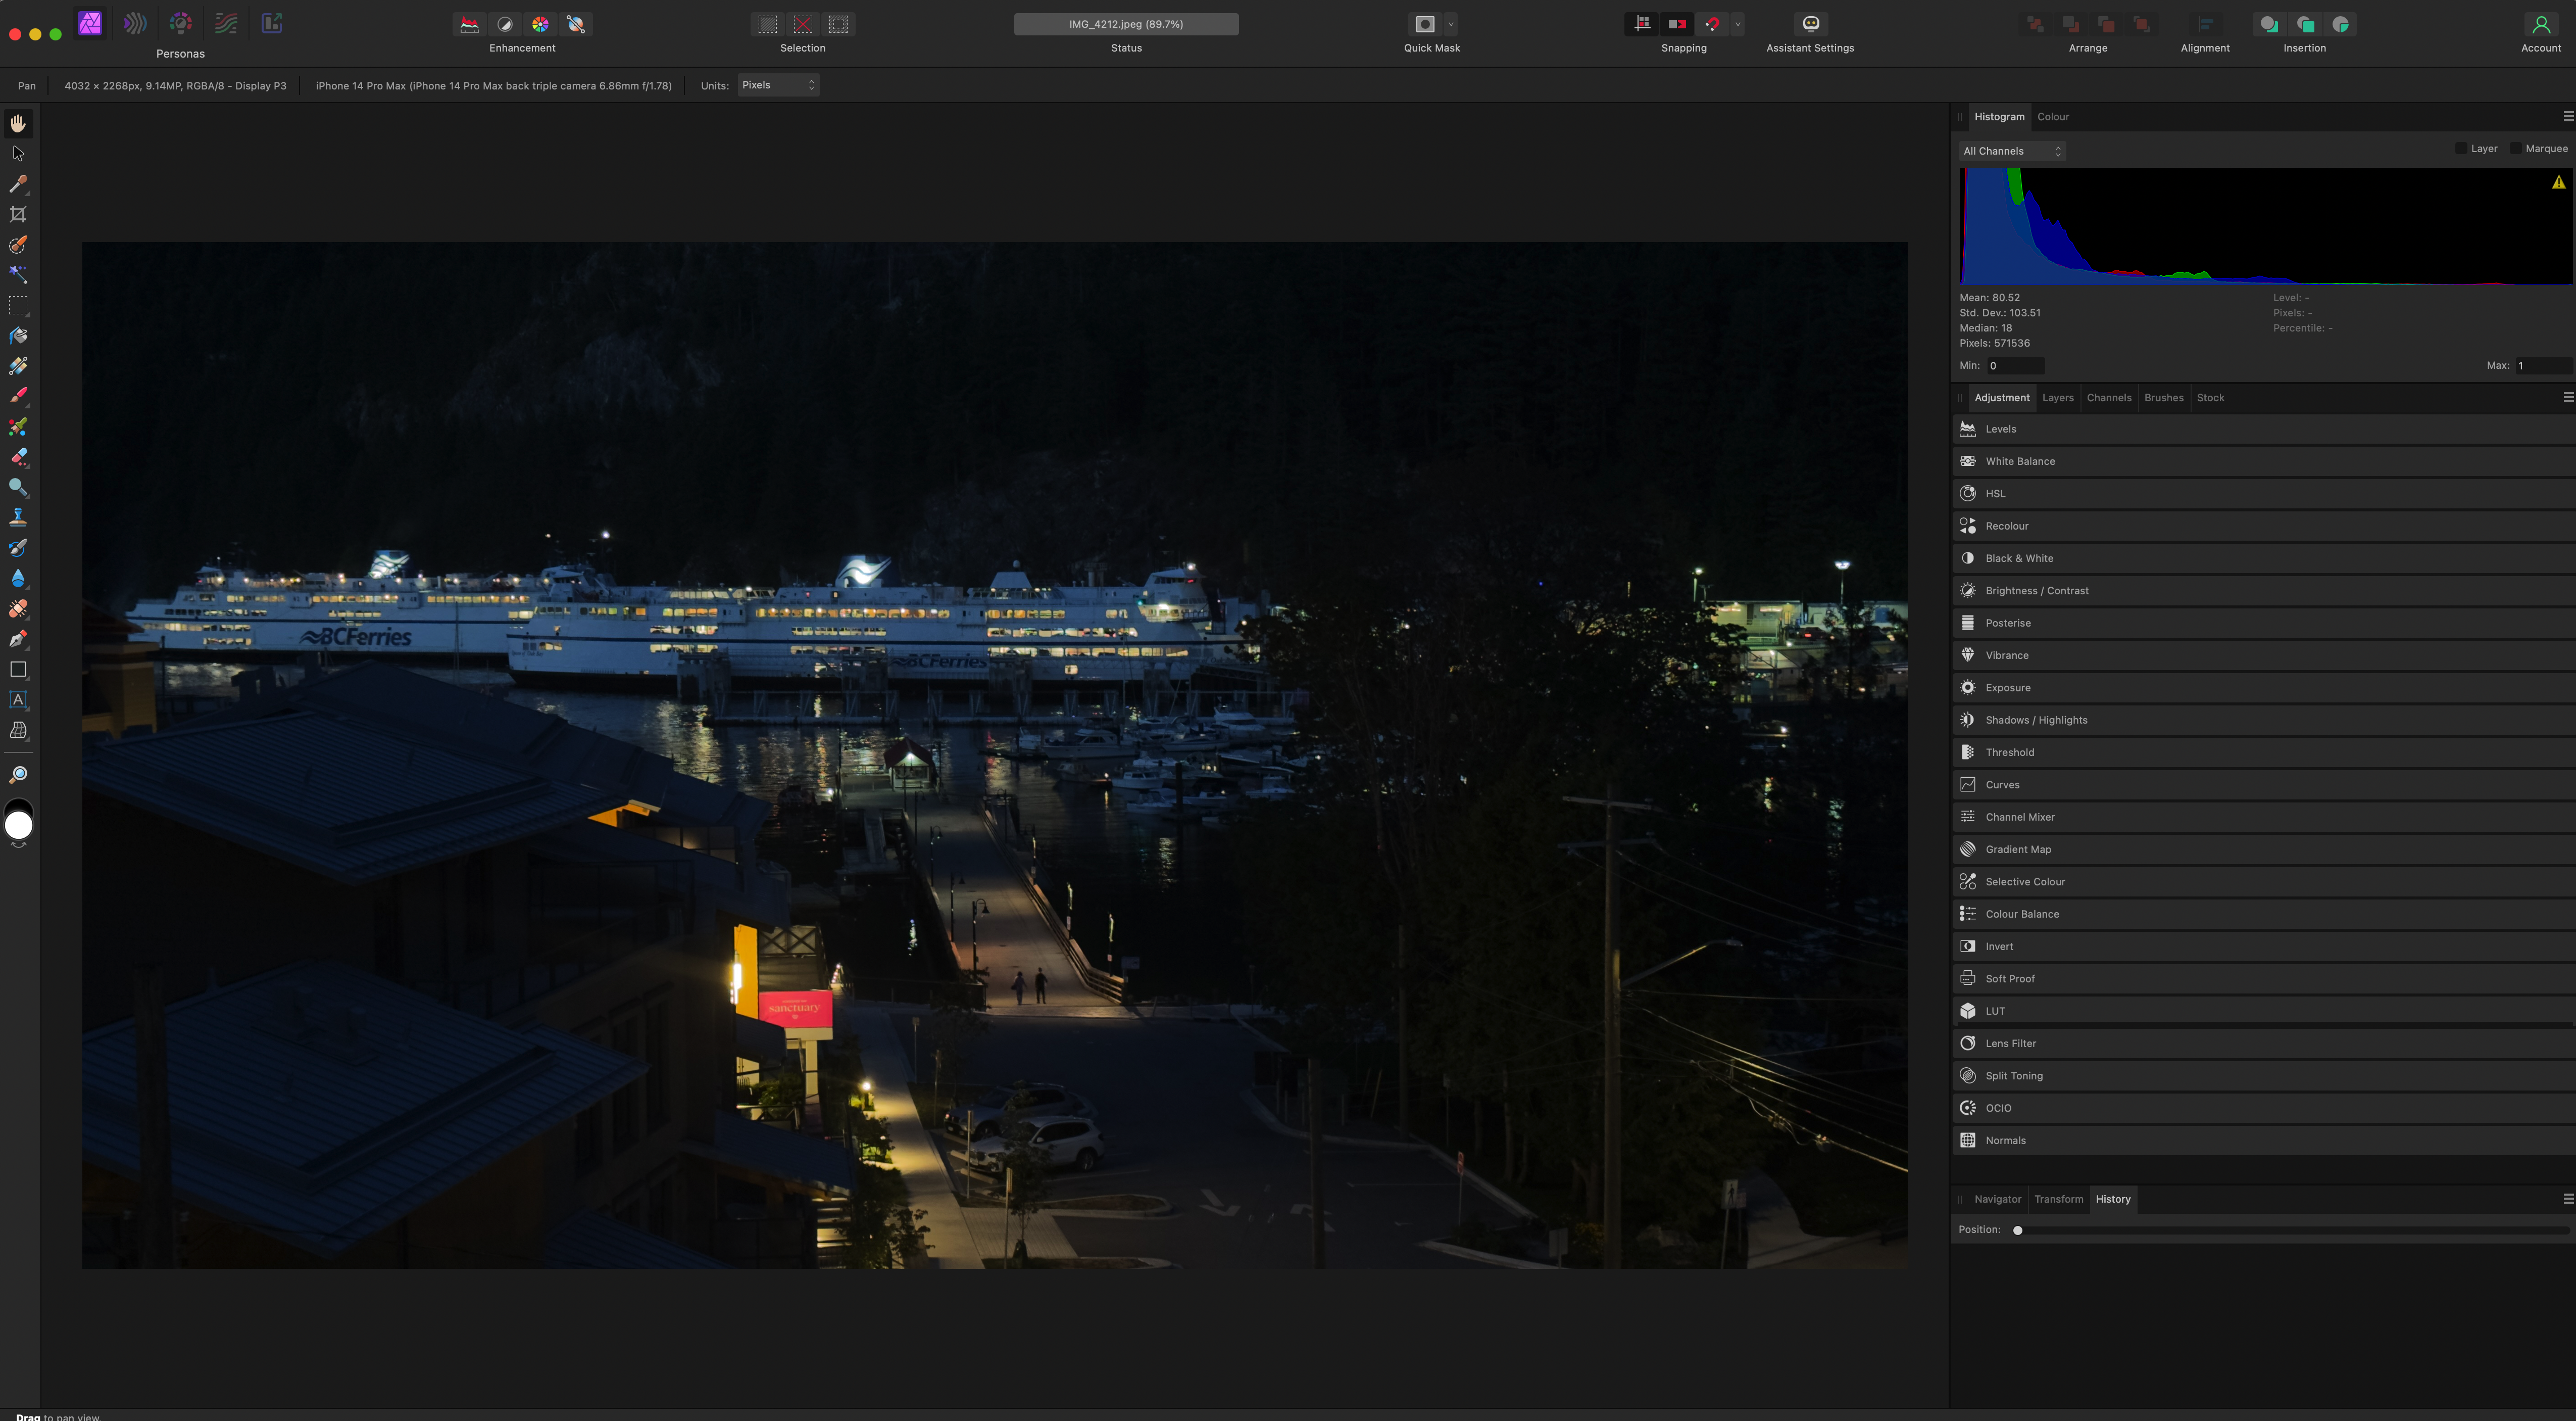Select the Undo Brush tool
The width and height of the screenshot is (2576, 1421).
18,548
